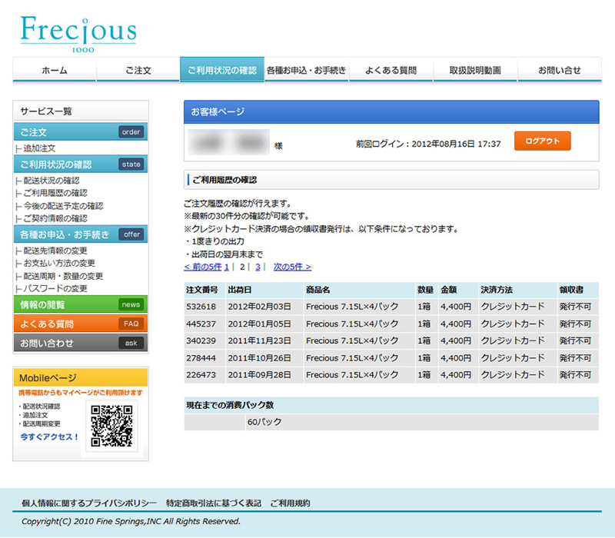The height and width of the screenshot is (538, 615).
Task: Open the ご利用規約 footer link
Action: (x=291, y=503)
